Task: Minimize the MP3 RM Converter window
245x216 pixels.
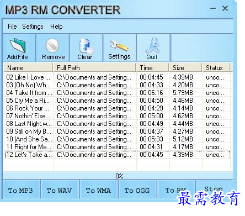Action: (x=213, y=8)
